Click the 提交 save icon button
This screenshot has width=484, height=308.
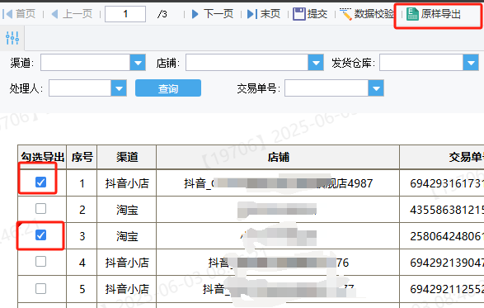coord(310,14)
